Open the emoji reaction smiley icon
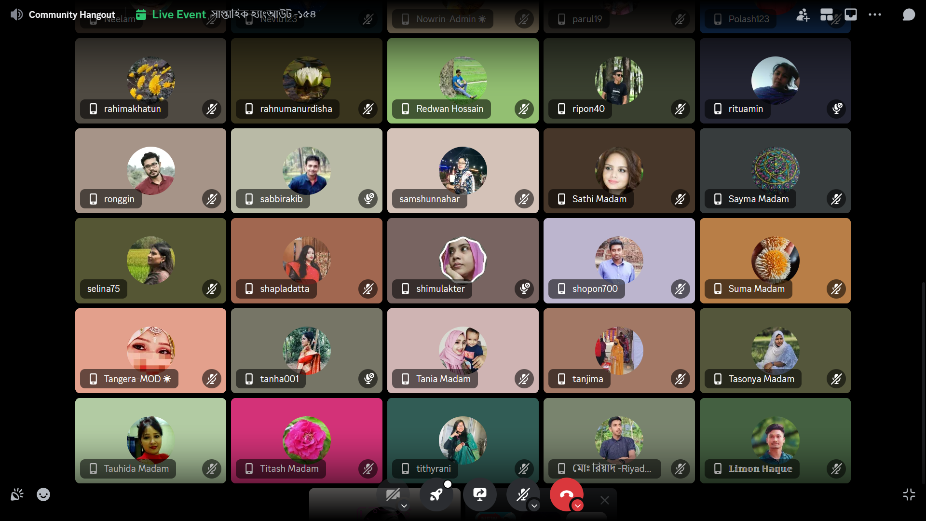Viewport: 926px width, 521px height. tap(43, 494)
